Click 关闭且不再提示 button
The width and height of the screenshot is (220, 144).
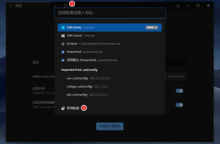(110, 126)
